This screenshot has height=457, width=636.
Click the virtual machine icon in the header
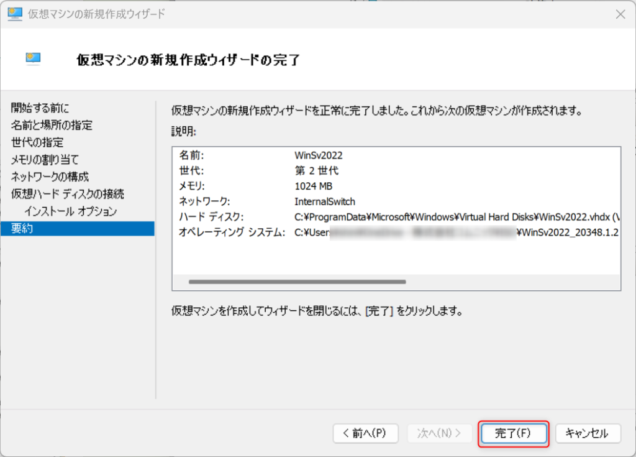tap(33, 58)
